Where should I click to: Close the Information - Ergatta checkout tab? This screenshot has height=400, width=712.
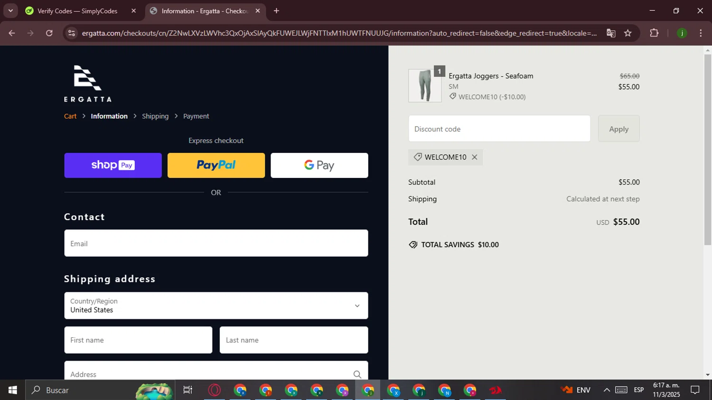point(258,11)
